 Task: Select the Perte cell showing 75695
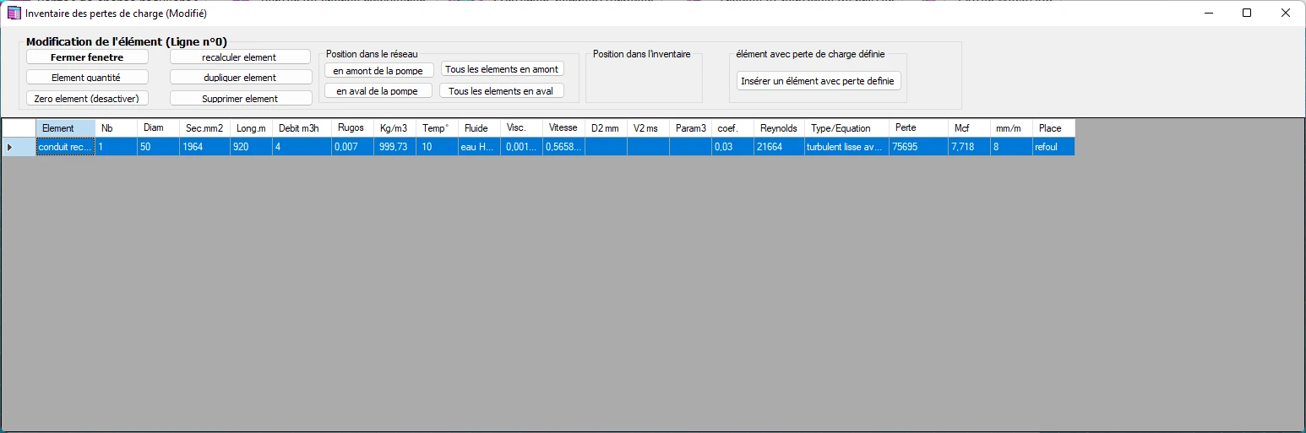[918, 147]
